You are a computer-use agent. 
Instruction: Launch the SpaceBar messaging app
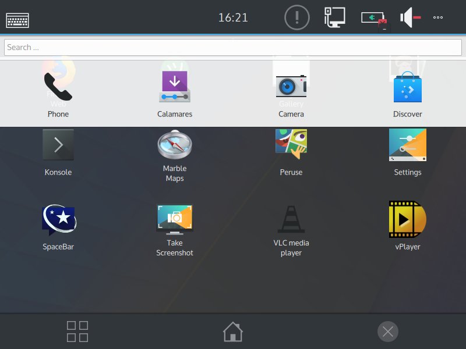coord(58,220)
